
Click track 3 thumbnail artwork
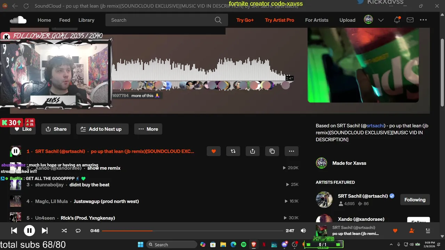pyautogui.click(x=15, y=184)
